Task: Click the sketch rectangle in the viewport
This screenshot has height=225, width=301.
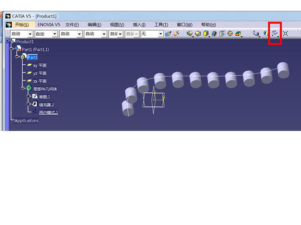Action: tap(154, 100)
